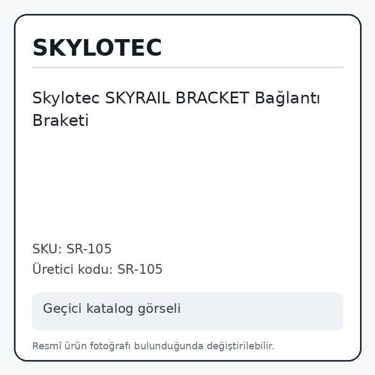Click the lowercase Skylotec word in the product name
This screenshot has width=375, height=375.
(66, 99)
